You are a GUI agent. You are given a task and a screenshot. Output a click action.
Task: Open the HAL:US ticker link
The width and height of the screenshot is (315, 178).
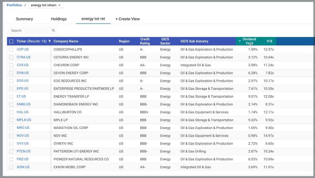22,112
